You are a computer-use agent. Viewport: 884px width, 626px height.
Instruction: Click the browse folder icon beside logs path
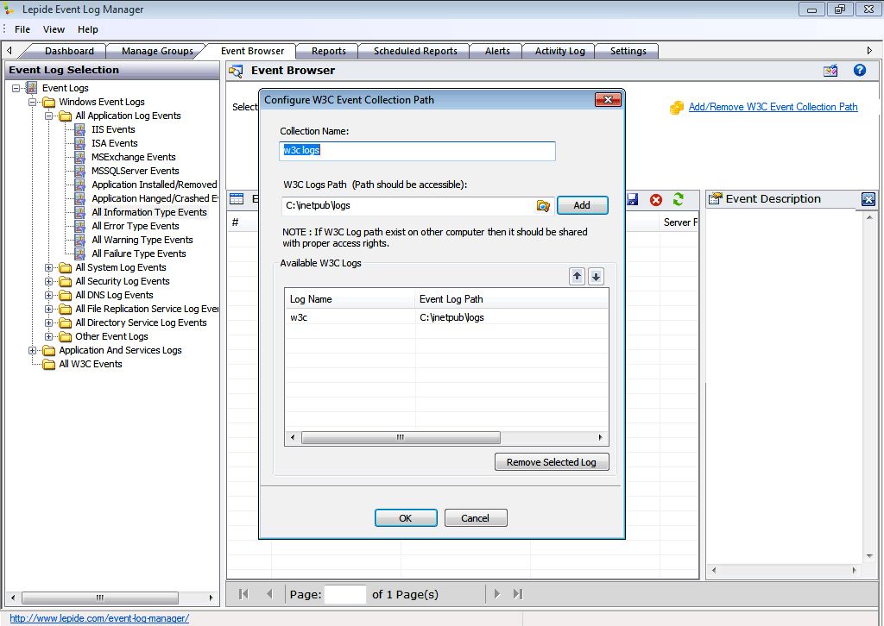coord(543,206)
